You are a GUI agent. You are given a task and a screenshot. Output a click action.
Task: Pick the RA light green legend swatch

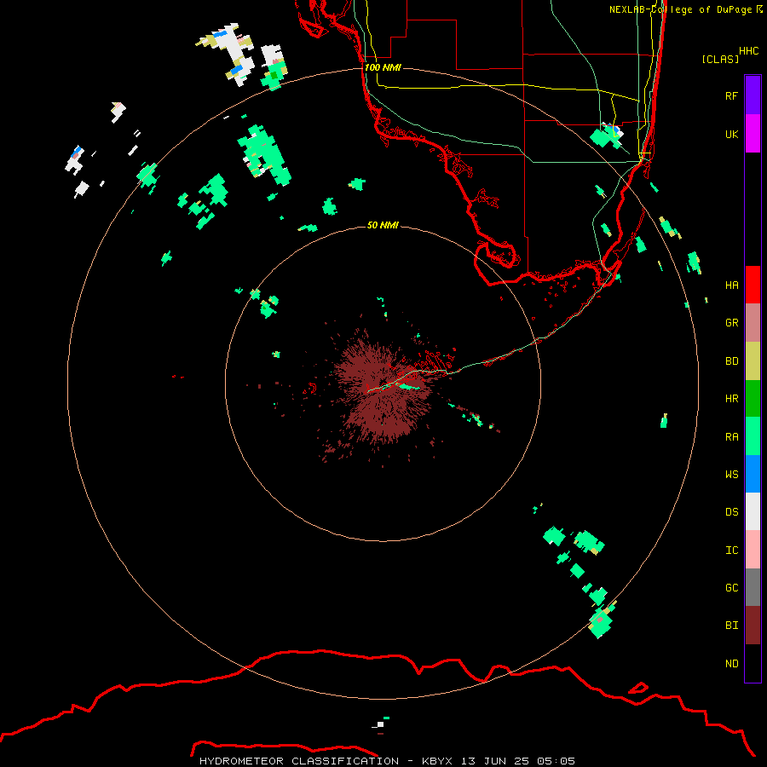click(x=753, y=436)
